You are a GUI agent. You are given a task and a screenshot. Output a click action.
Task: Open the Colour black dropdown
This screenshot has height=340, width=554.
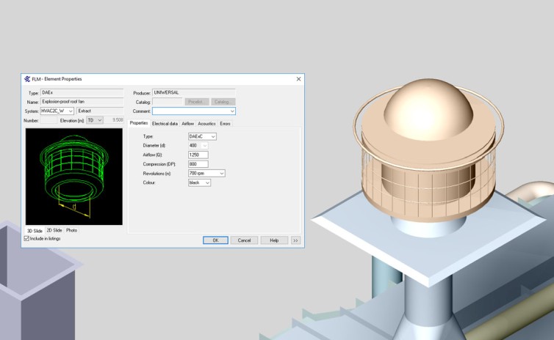tap(207, 182)
